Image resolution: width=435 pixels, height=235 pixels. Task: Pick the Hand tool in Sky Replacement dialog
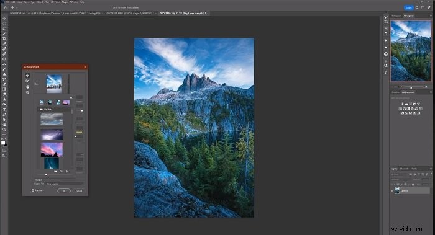[x=27, y=87]
